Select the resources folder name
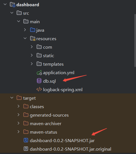The width and height of the screenshot is (136, 154). point(46,39)
